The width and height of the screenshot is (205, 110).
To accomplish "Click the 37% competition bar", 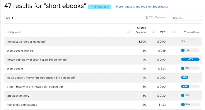I will (x=190, y=77).
